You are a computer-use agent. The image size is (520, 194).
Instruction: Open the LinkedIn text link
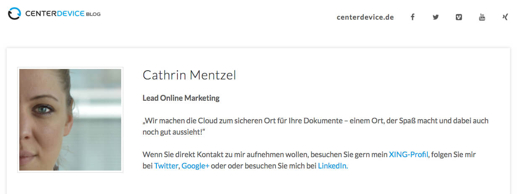(332, 166)
